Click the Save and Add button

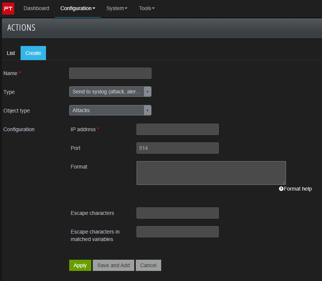(113, 265)
